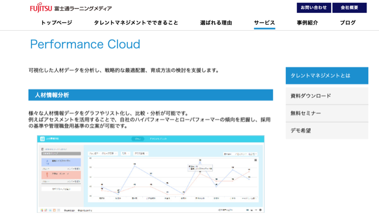Image resolution: width=379 pixels, height=221 pixels.
Task: Go to トップページ in the navigation
Action: point(56,23)
